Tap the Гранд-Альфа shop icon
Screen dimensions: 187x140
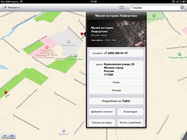(179, 54)
